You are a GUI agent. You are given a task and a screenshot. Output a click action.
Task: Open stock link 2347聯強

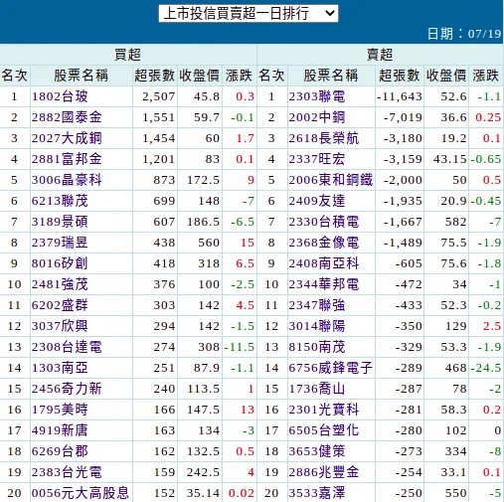[317, 305]
